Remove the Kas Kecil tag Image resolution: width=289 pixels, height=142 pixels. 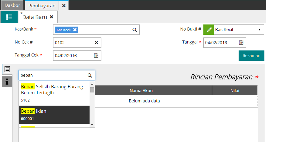tap(75, 30)
